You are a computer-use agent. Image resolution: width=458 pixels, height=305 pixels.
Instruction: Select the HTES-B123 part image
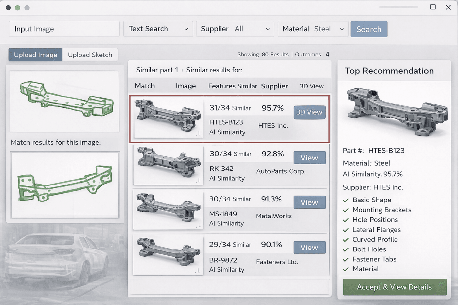(169, 119)
